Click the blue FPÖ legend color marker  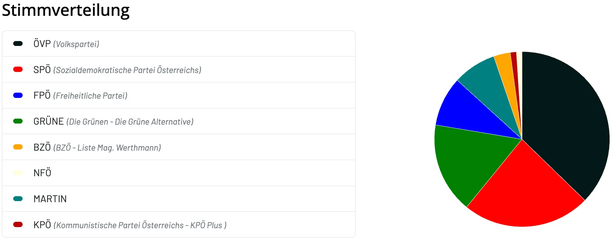[x=18, y=95]
